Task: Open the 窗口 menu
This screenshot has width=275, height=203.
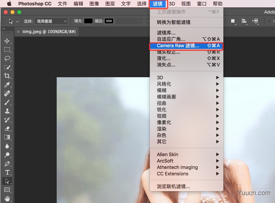Action: click(202, 4)
